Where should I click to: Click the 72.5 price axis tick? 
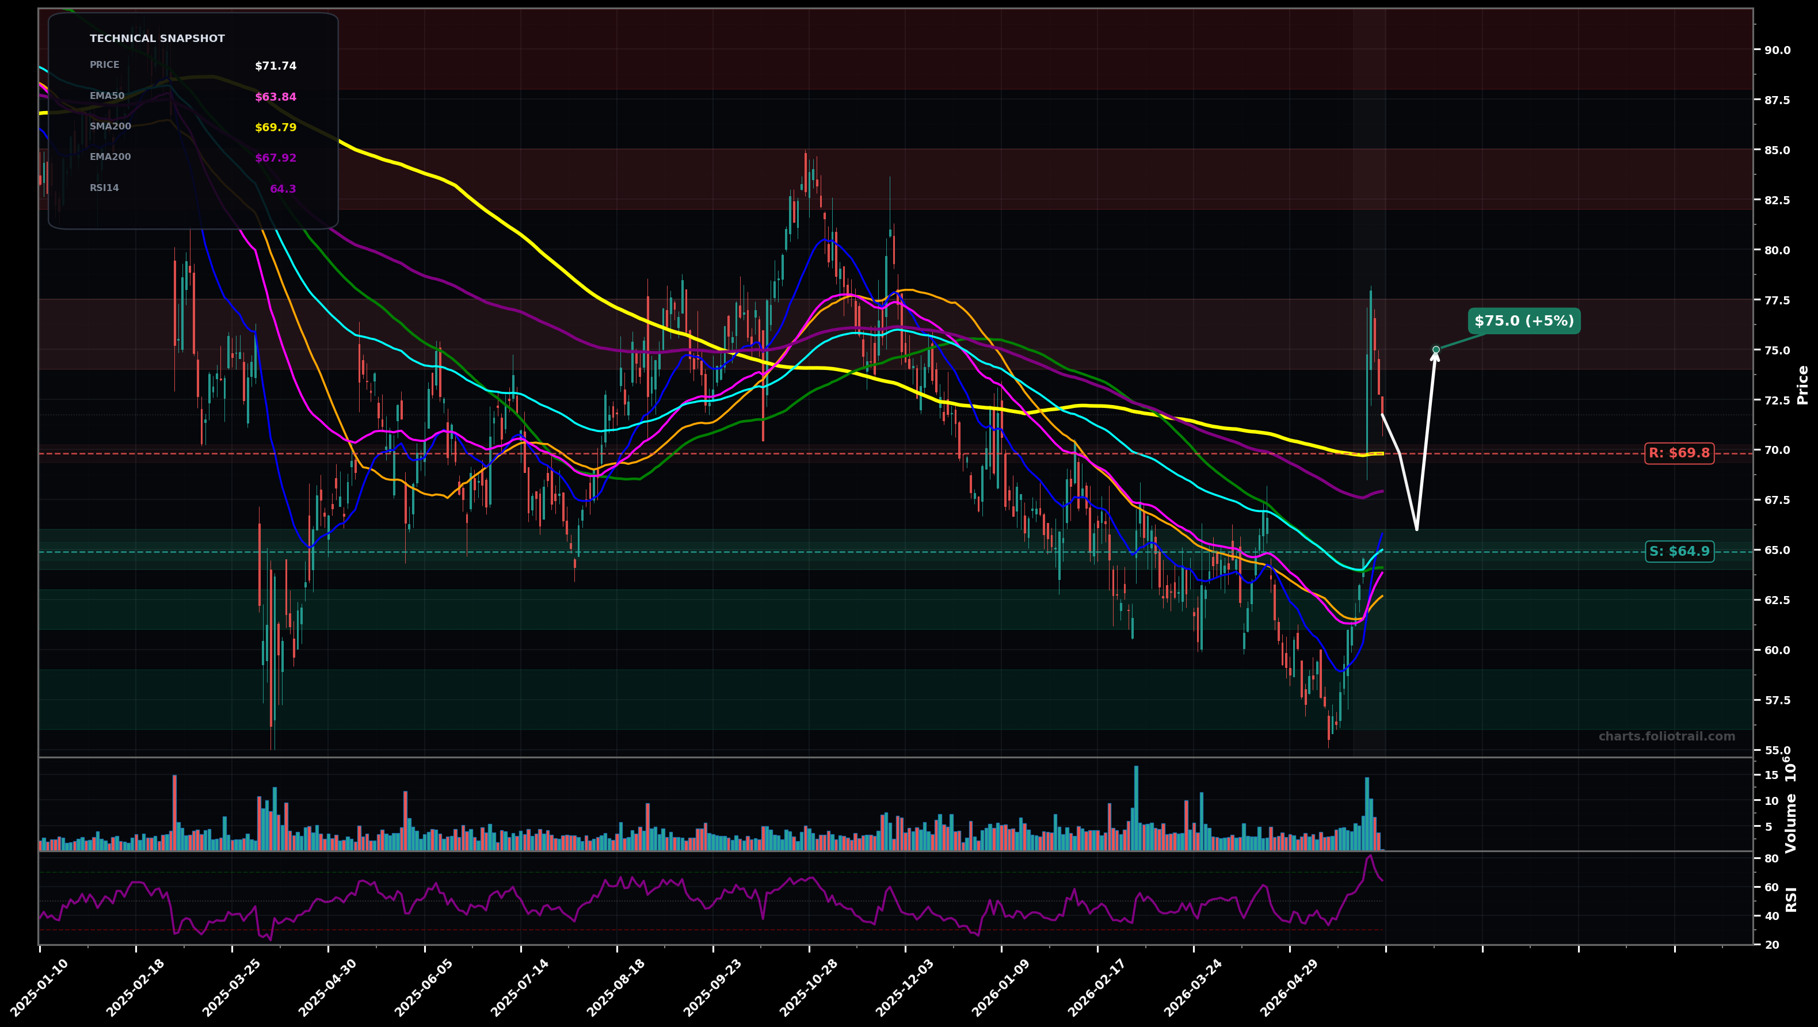click(x=1777, y=400)
